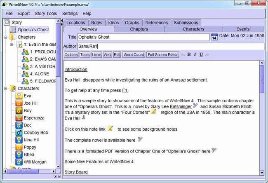Click Nina Hill character icon
The height and width of the screenshot is (183, 268).
click(x=19, y=140)
